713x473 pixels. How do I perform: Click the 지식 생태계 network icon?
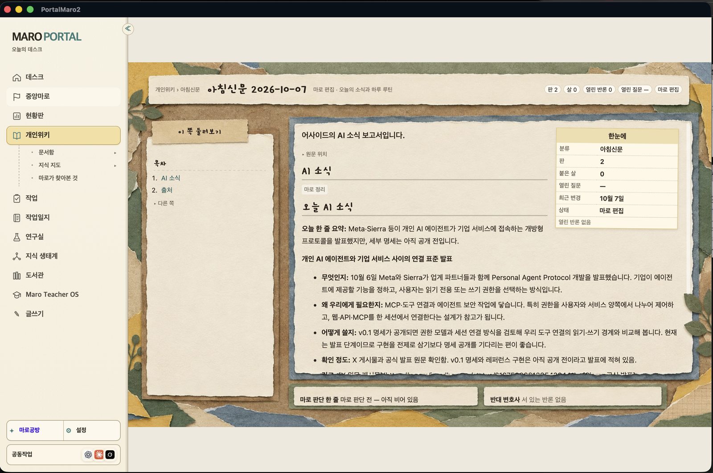(17, 256)
